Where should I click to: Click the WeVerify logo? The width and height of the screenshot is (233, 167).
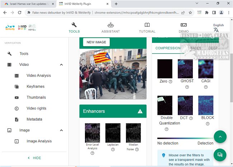coord(10,28)
